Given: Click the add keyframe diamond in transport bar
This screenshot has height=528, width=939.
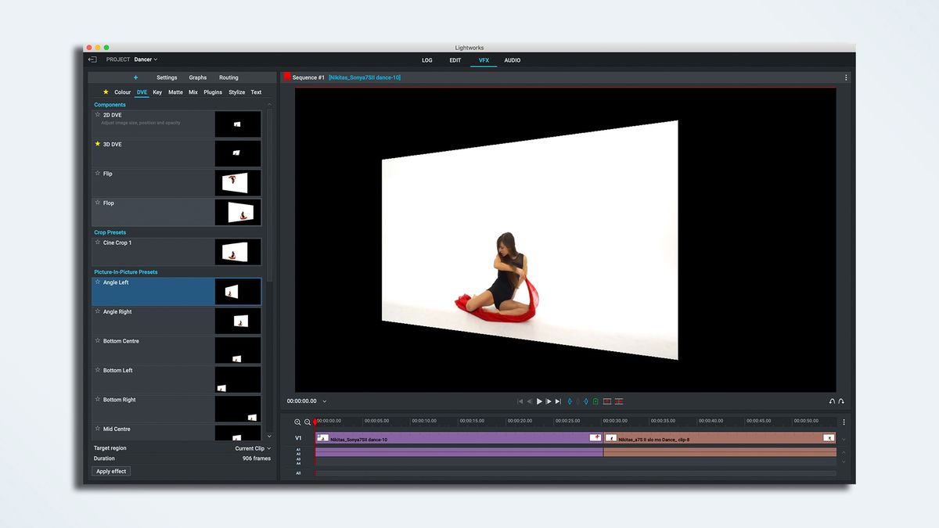Looking at the screenshot, I should point(570,400).
